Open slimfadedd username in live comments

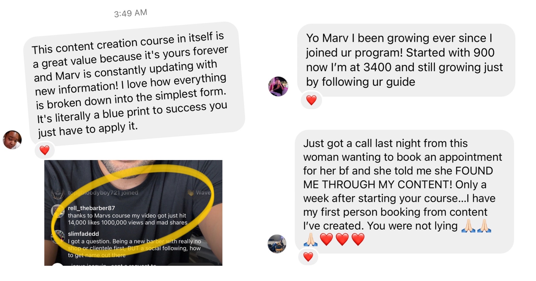pyautogui.click(x=83, y=234)
